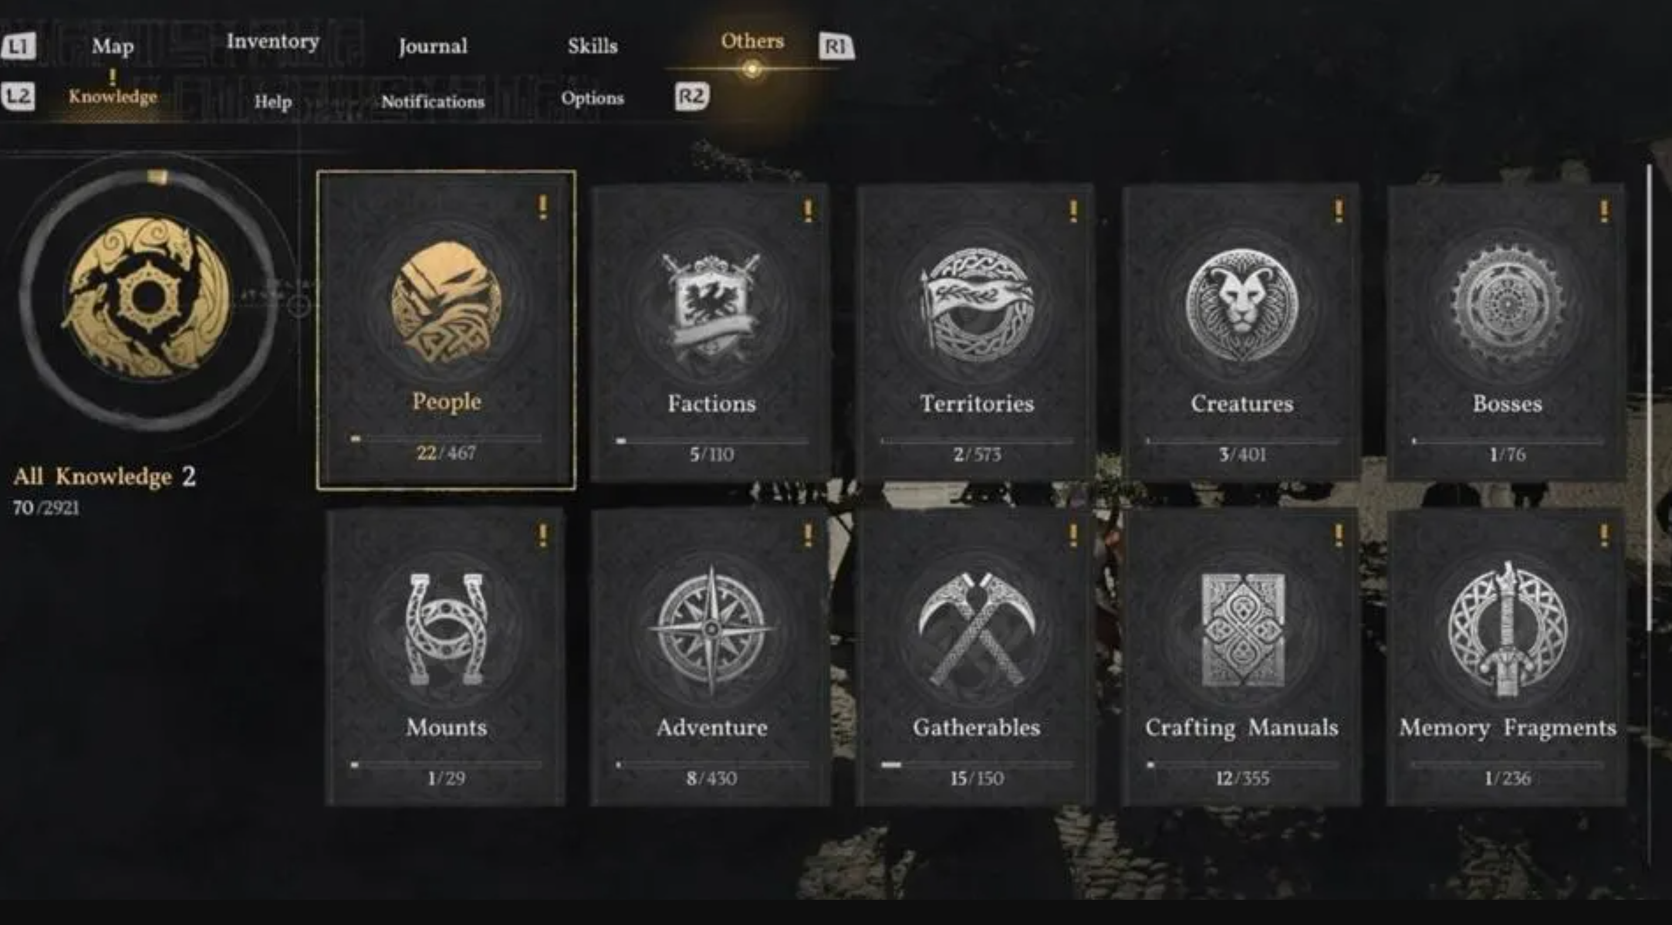Open the Territories banner icon

(x=976, y=305)
